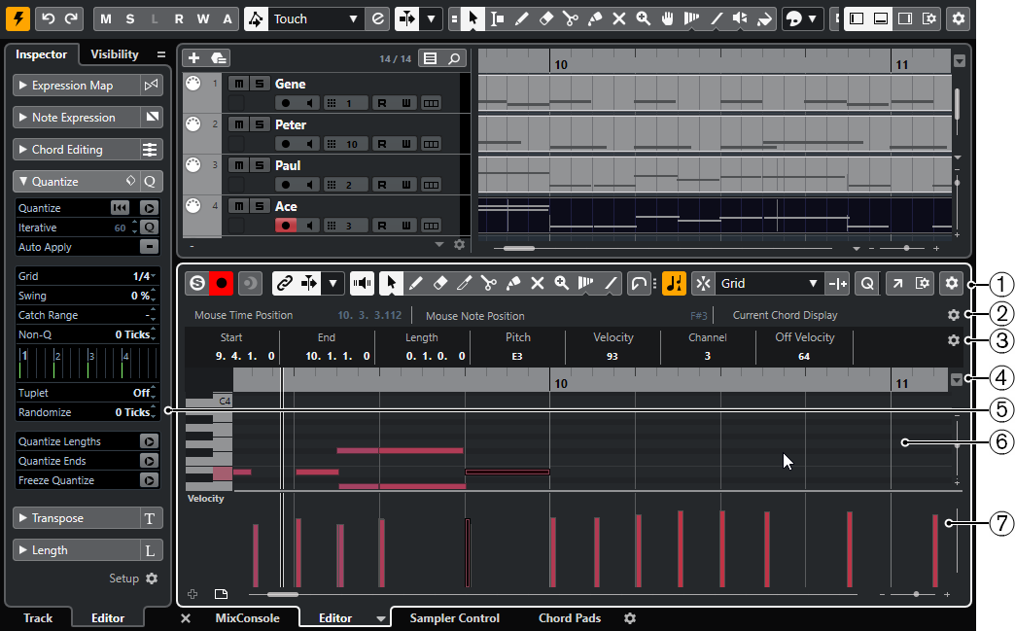This screenshot has height=631, width=1015.
Task: Switch to the Visibility tab
Action: tap(115, 54)
